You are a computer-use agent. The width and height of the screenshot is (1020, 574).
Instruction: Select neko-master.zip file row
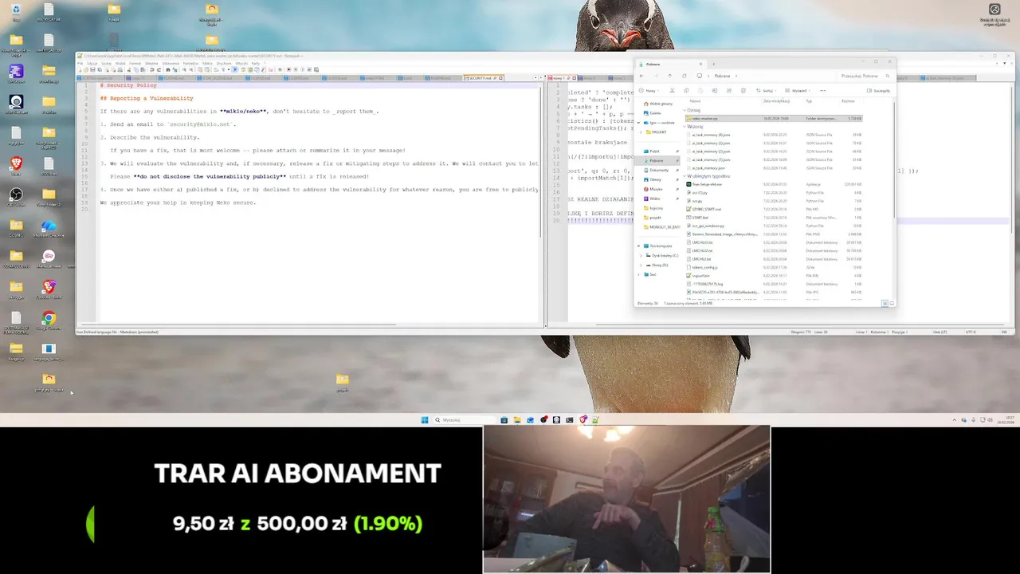point(773,118)
